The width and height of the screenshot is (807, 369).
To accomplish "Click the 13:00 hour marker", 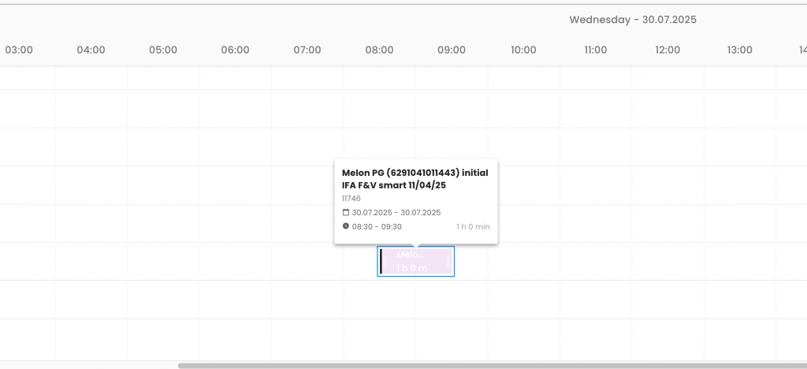I will (739, 50).
